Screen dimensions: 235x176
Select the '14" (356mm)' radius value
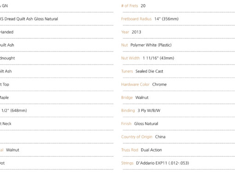[166, 19]
